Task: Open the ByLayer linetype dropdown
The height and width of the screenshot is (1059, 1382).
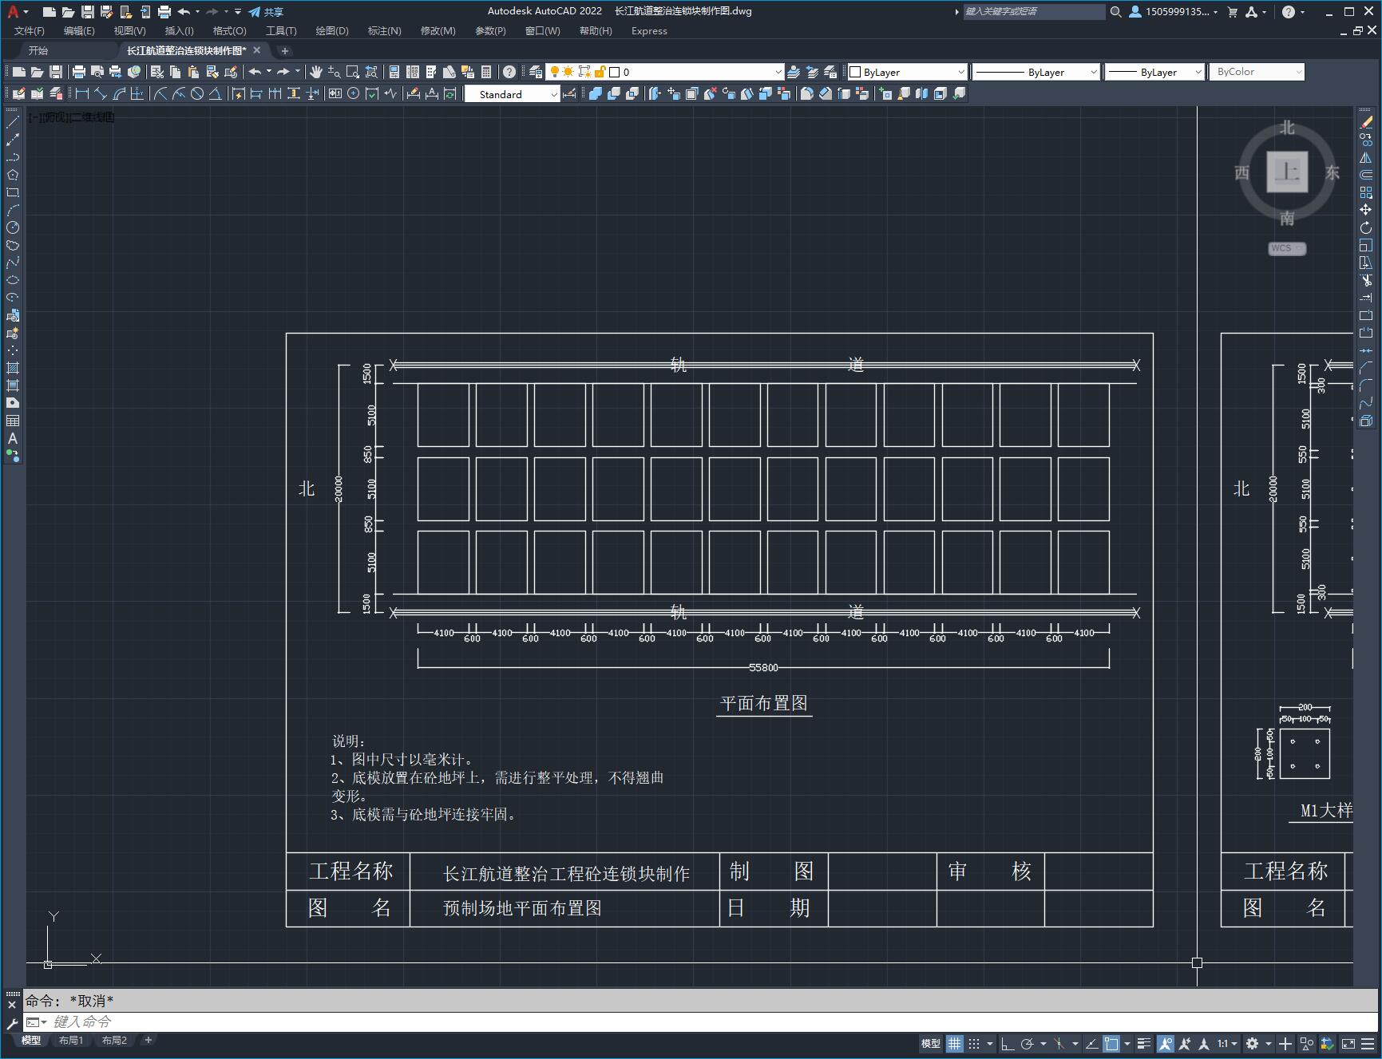Action: tap(1036, 72)
